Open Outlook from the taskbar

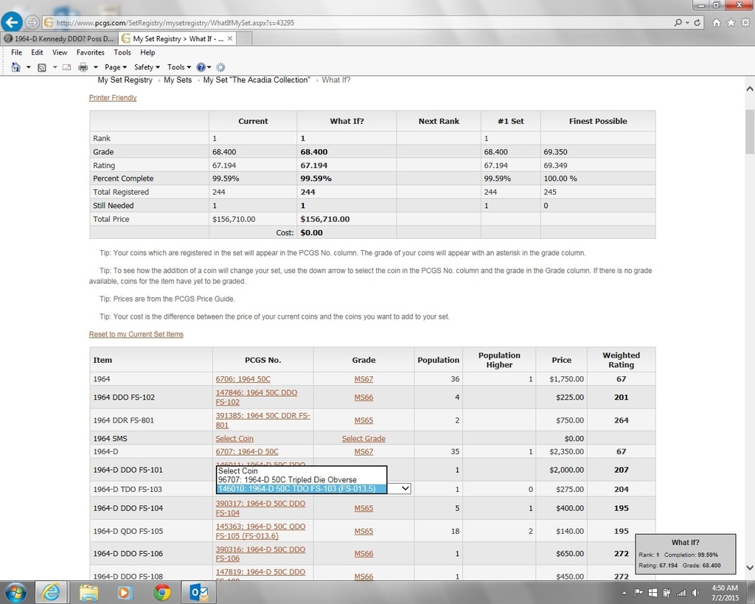pos(198,592)
